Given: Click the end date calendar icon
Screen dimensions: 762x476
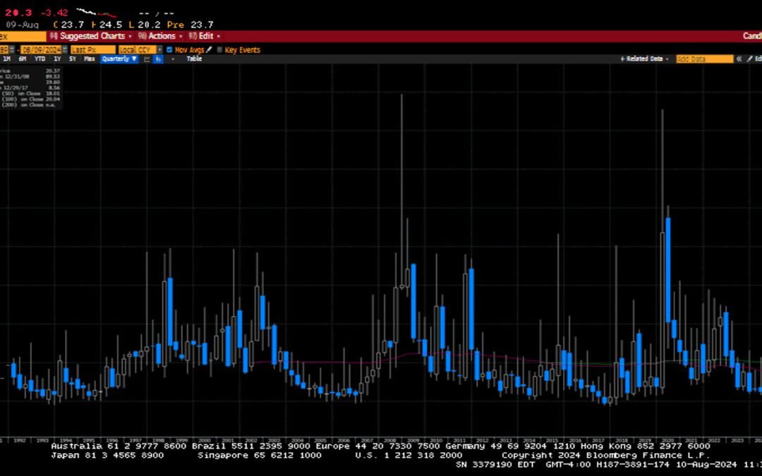Looking at the screenshot, I should 66,49.
